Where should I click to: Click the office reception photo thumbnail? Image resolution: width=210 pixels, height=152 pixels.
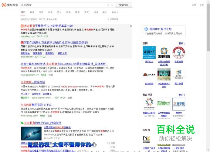(x=164, y=74)
